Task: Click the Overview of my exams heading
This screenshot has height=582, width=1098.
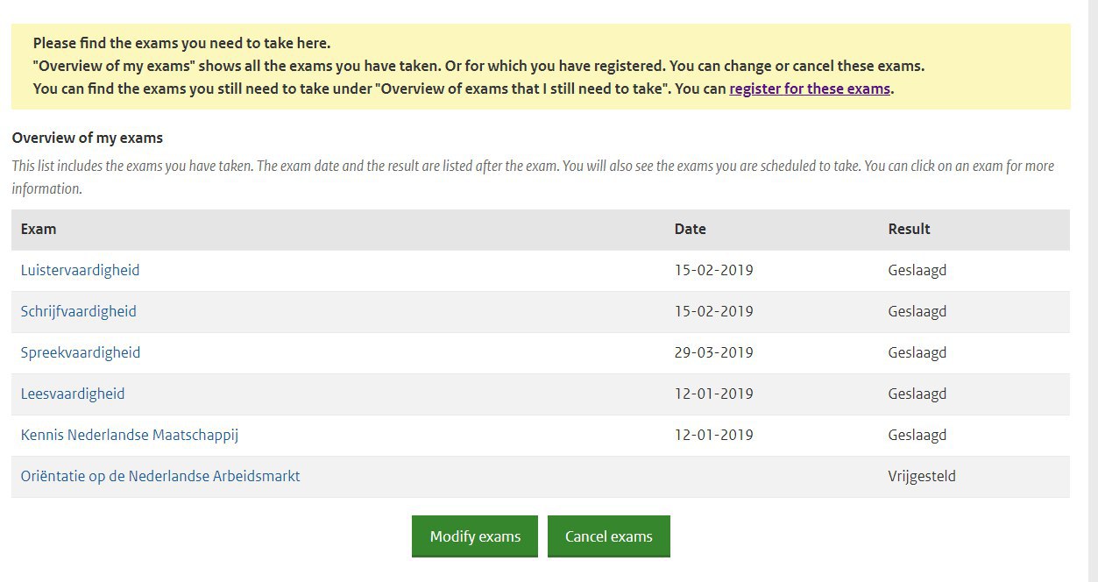Action: [88, 138]
